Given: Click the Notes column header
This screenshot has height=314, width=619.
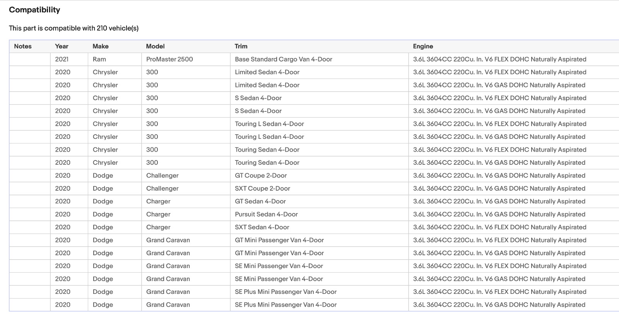Looking at the screenshot, I should pyautogui.click(x=23, y=46).
